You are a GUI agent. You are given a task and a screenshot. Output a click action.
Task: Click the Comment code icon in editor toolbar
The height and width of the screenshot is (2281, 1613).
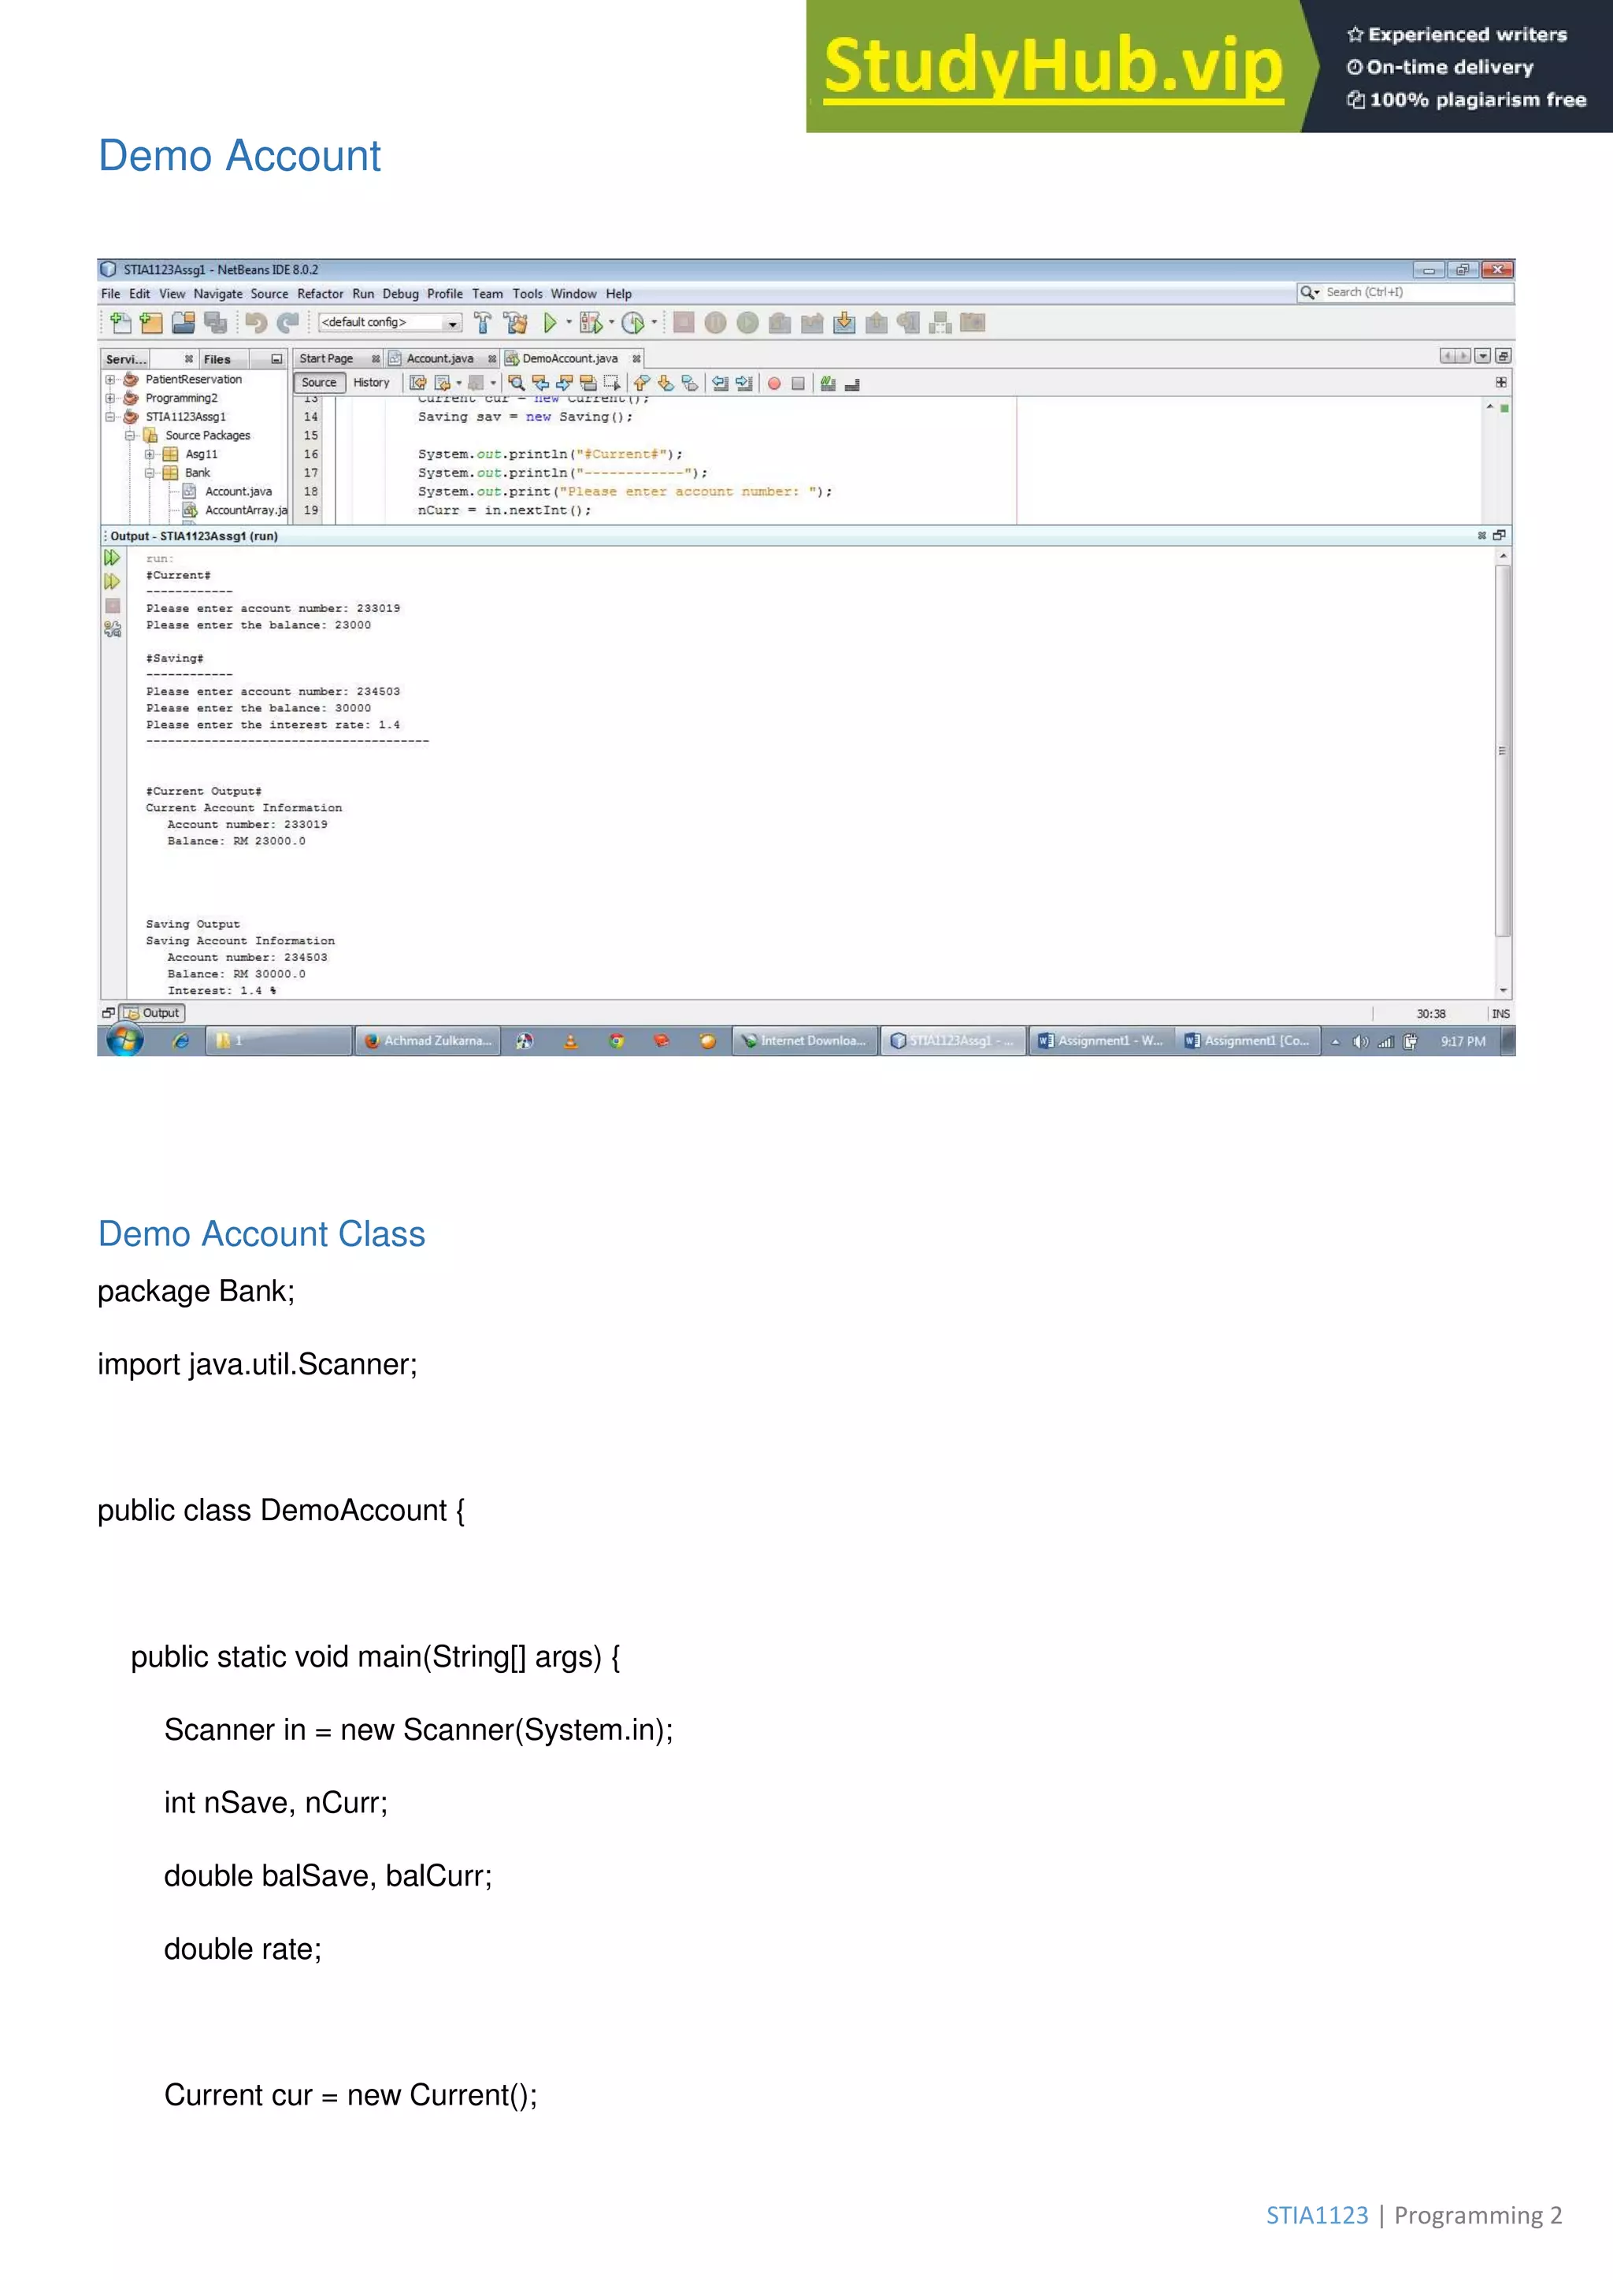point(827,383)
